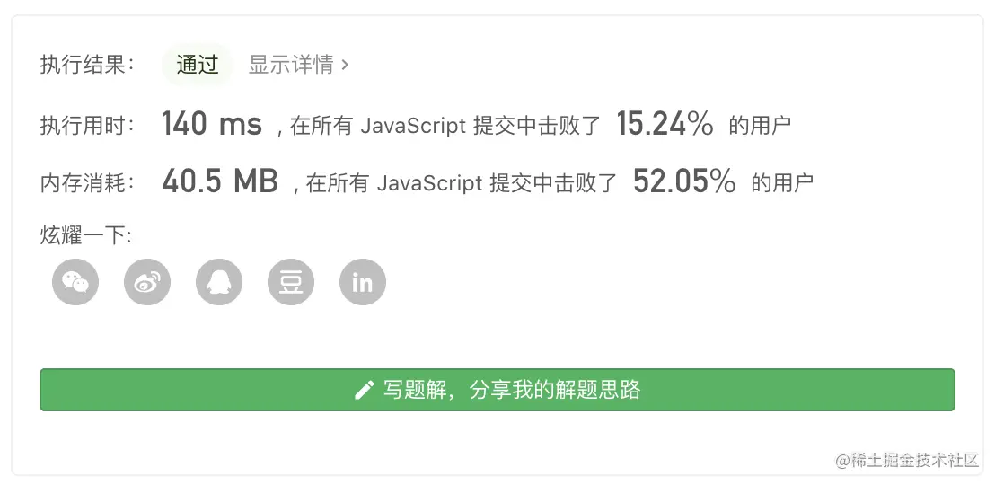995x485 pixels.
Task: Click the 140 ms runtime value
Action: tap(212, 124)
